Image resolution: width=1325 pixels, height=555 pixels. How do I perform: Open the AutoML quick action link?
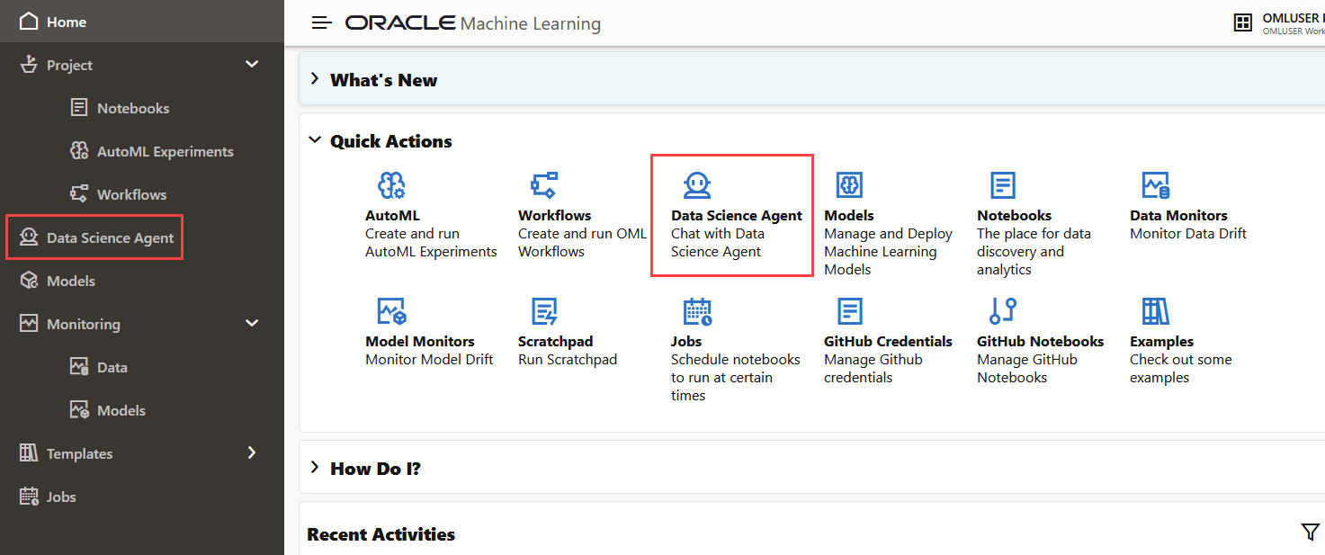[392, 216]
